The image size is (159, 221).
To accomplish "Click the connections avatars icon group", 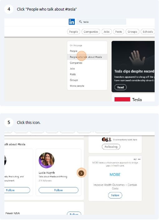I will pos(107,140).
